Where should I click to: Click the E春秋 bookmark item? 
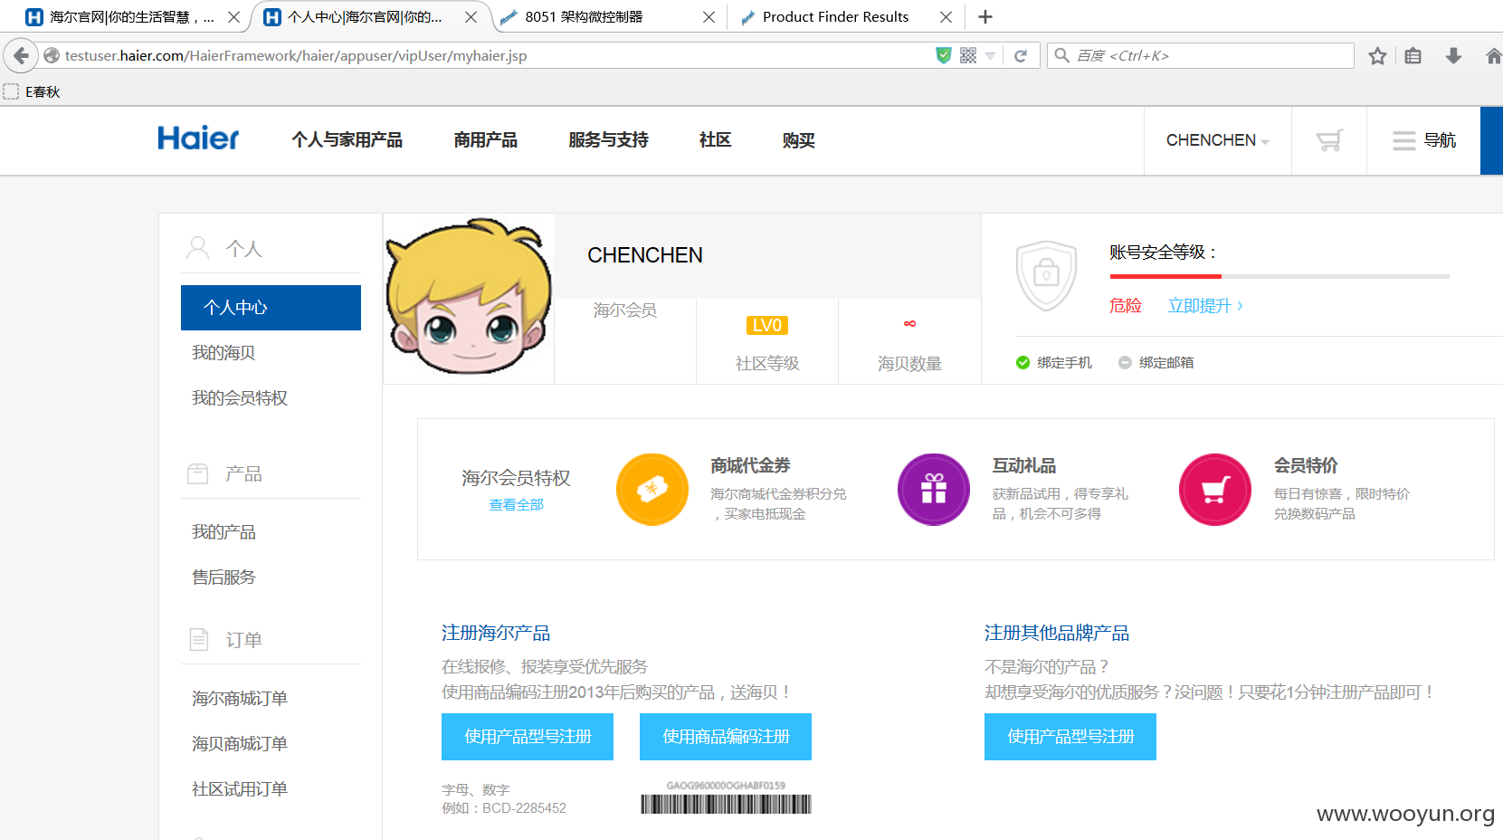click(32, 91)
